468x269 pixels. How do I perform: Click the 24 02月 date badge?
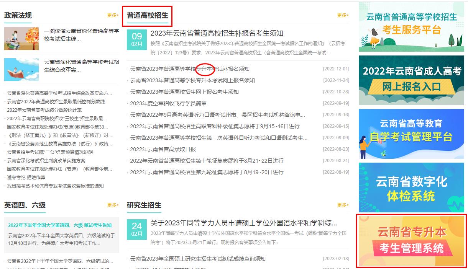(x=137, y=229)
